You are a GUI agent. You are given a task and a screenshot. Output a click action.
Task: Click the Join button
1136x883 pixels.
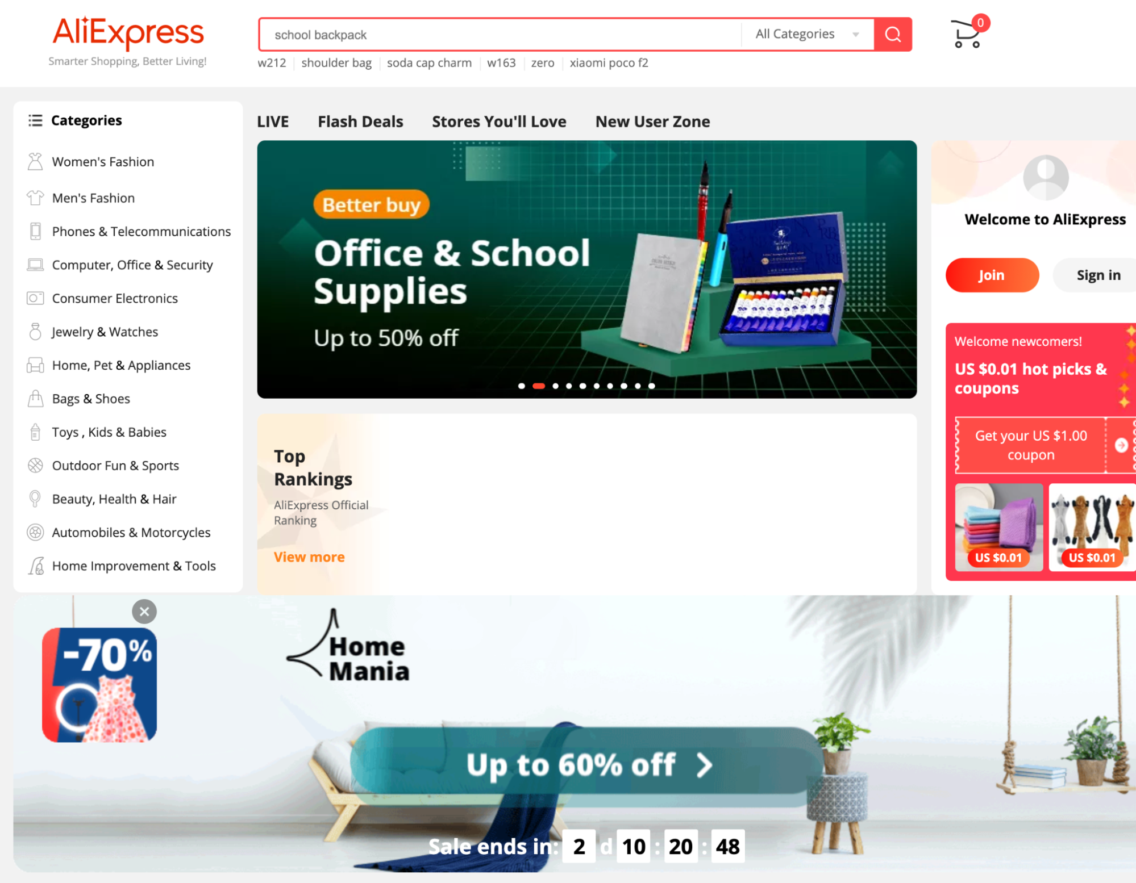click(991, 274)
